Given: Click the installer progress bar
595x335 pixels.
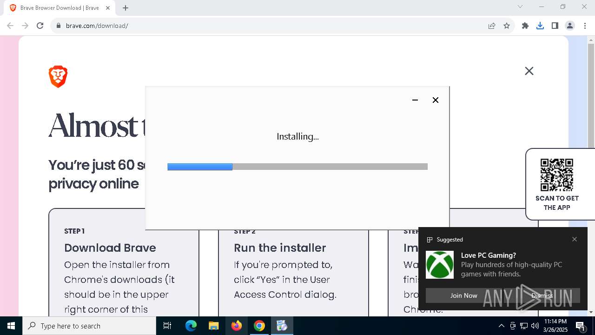Looking at the screenshot, I should pos(297,167).
